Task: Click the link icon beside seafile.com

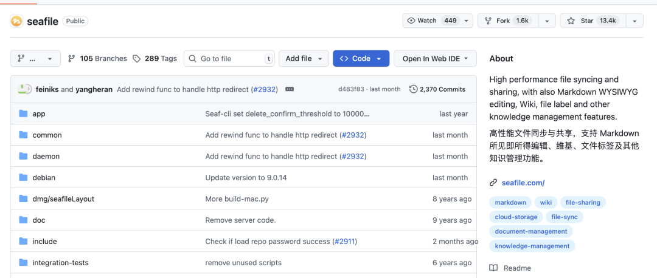Action: tap(493, 183)
